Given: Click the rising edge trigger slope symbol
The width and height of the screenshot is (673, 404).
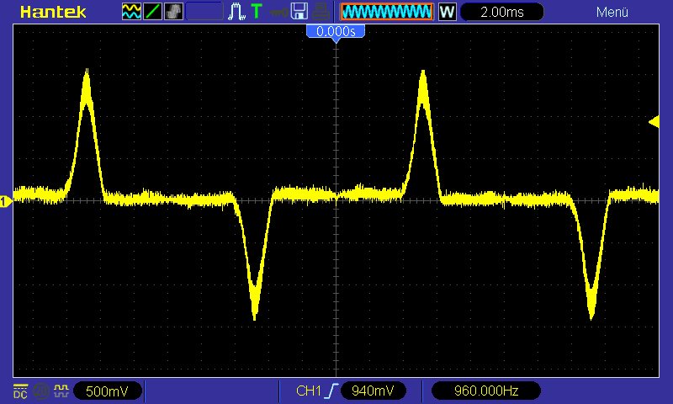Looking at the screenshot, I should (x=332, y=391).
